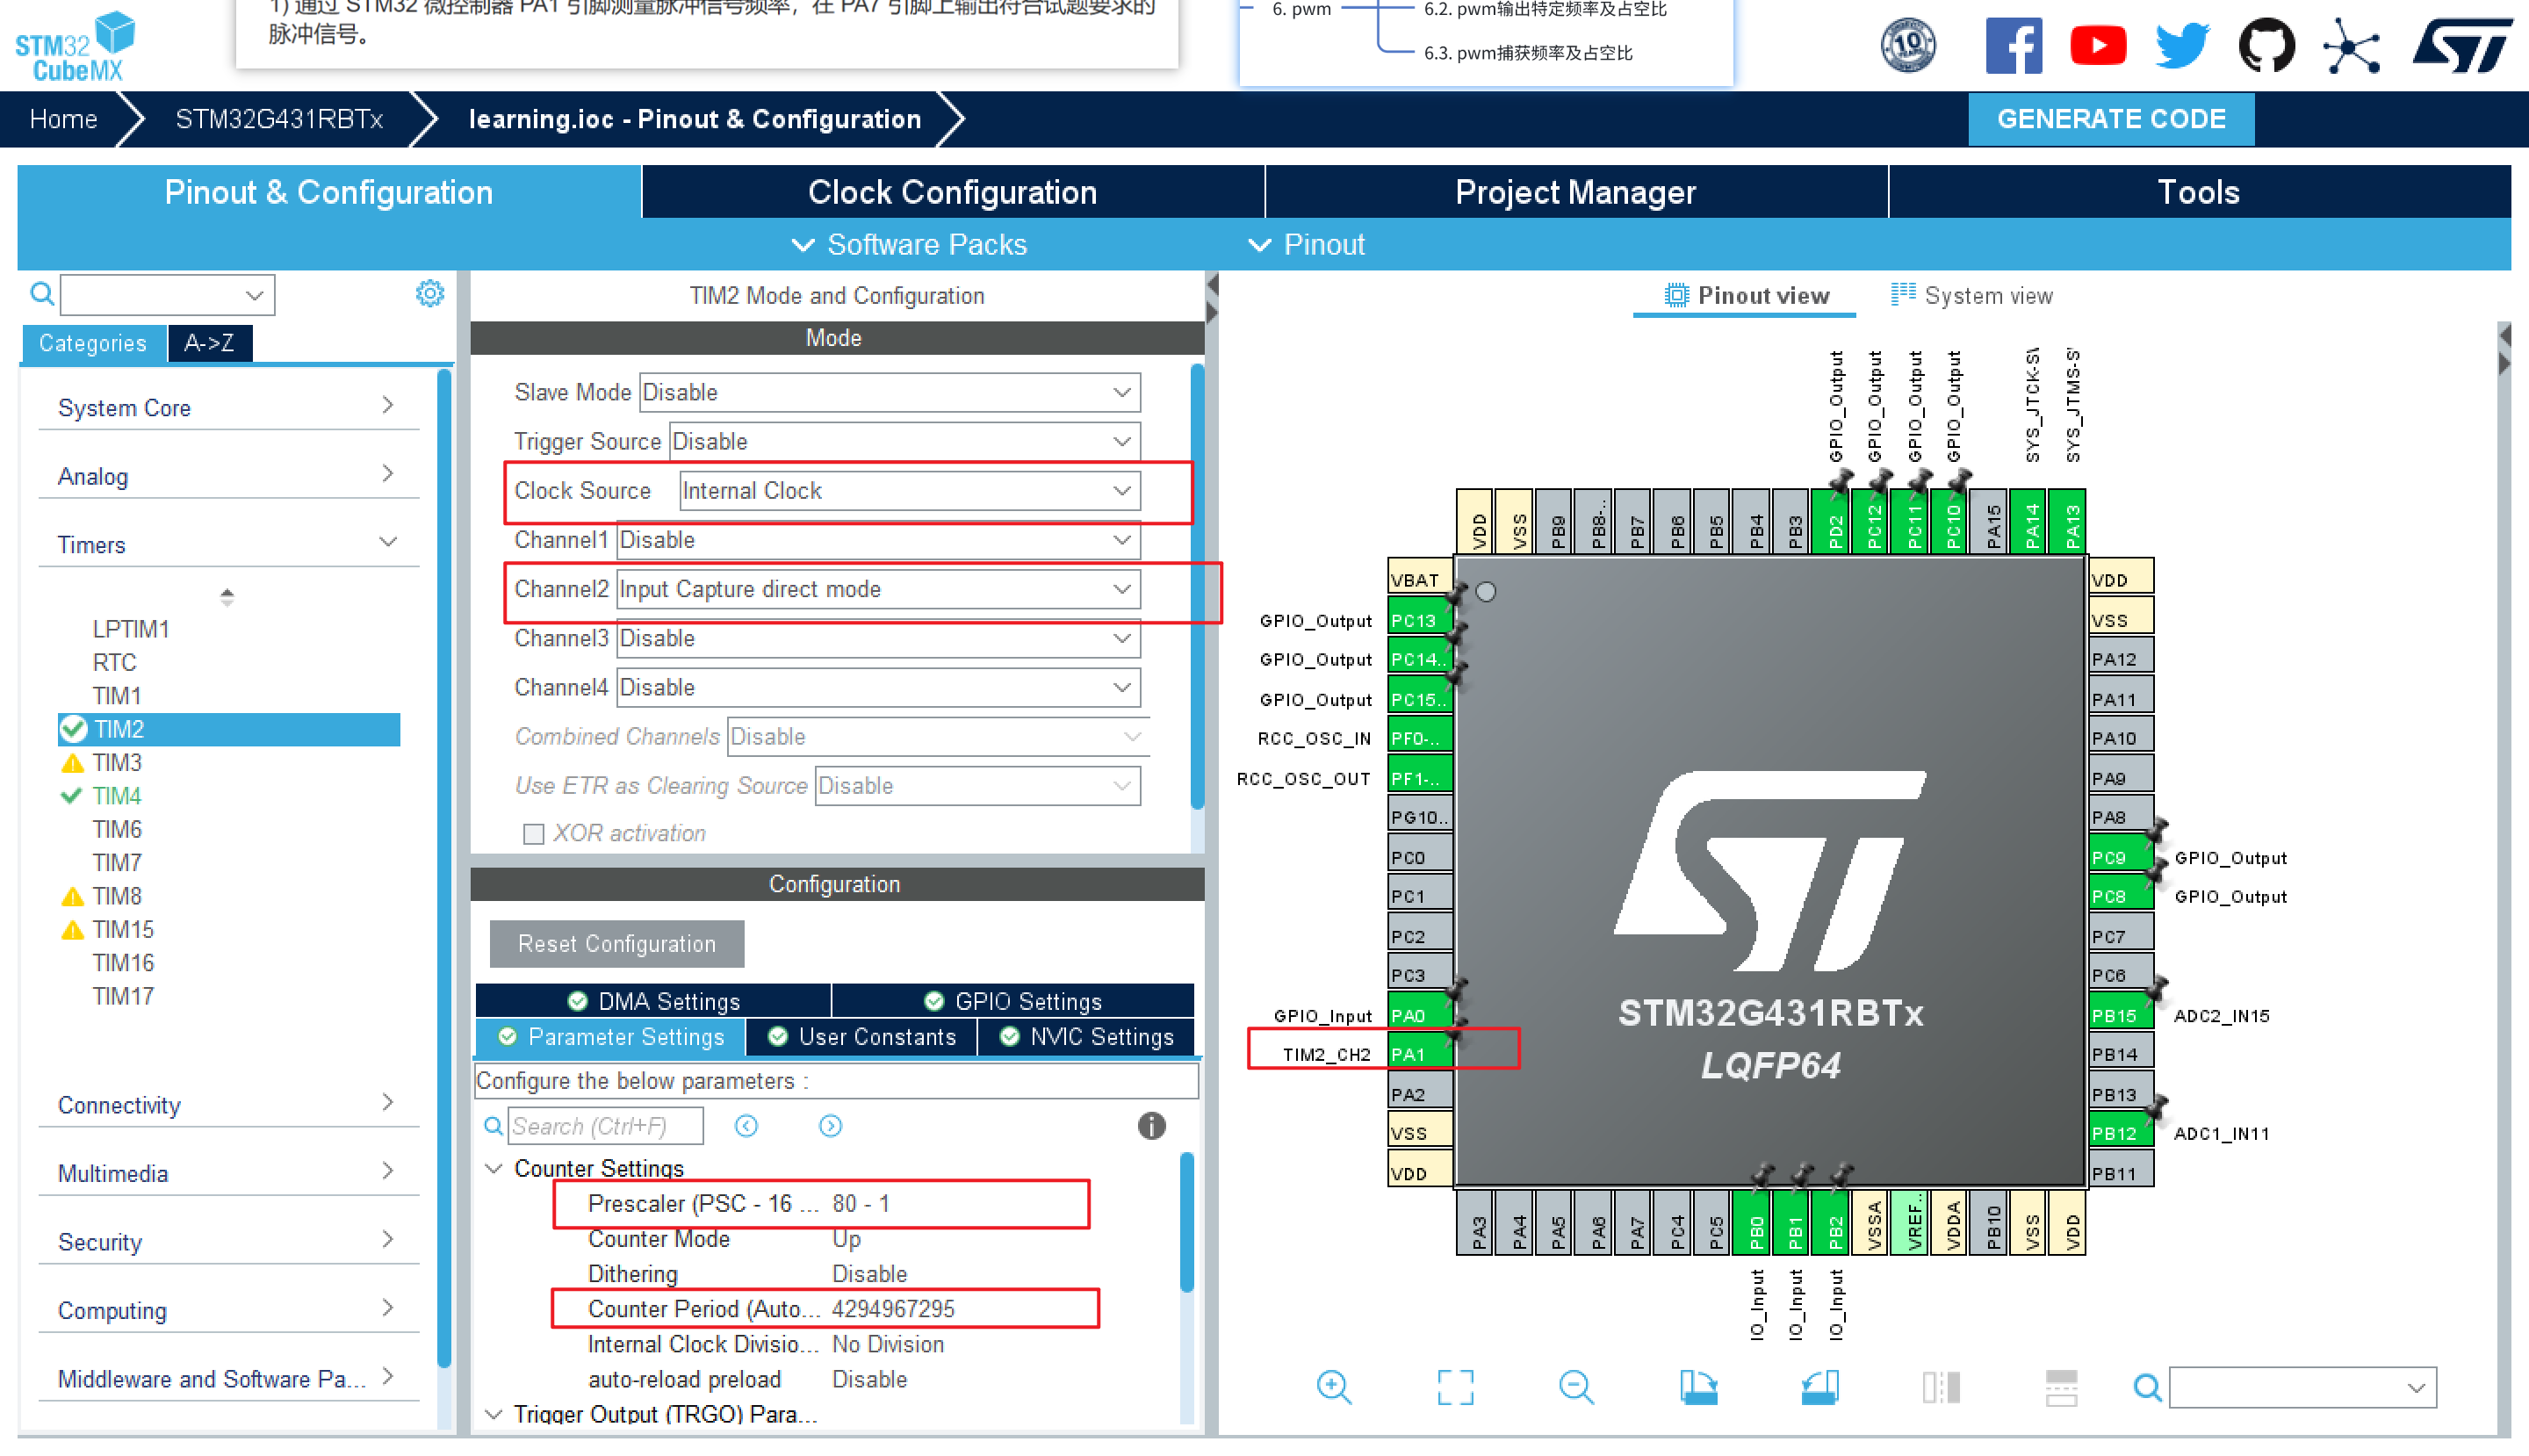Expand the Software Packs menu
Screen dimensions: 2529x1456
click(x=908, y=244)
